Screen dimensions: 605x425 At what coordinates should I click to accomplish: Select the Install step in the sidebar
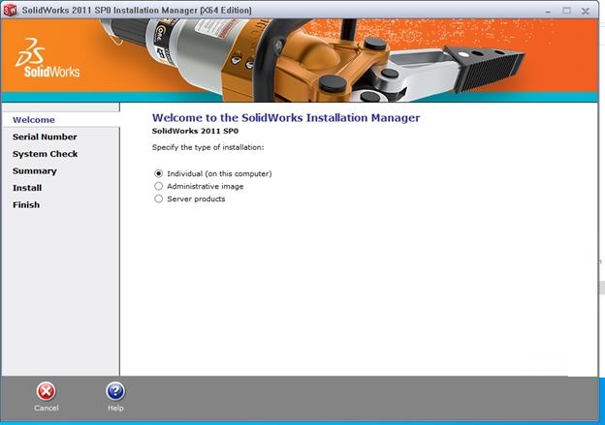pos(27,188)
